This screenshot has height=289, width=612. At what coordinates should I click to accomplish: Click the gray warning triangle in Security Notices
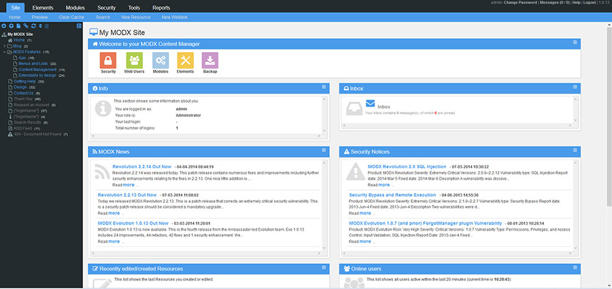356,172
